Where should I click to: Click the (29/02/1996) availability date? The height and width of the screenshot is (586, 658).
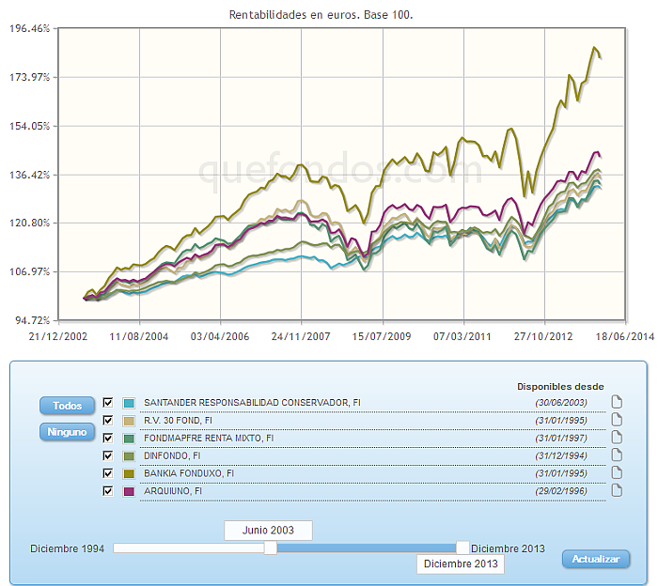[x=561, y=491]
